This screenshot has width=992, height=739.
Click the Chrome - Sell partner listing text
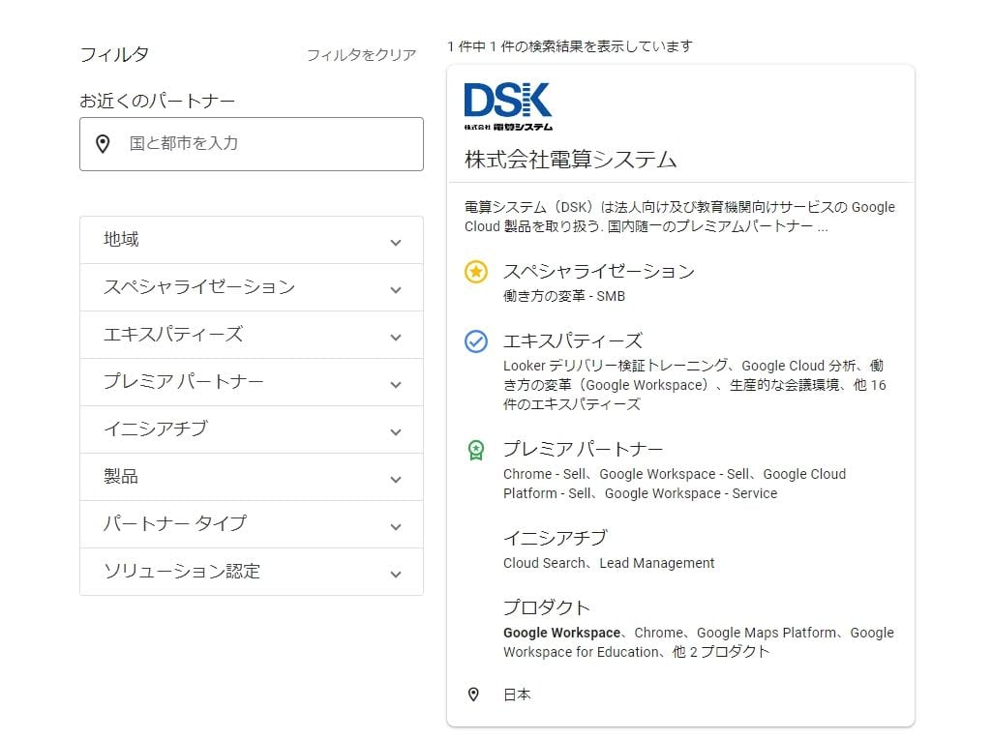tap(544, 474)
